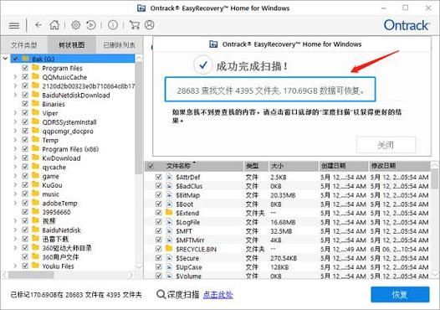The image size is (440, 310).
Task: Click the blue 恢复 button
Action: point(400,295)
